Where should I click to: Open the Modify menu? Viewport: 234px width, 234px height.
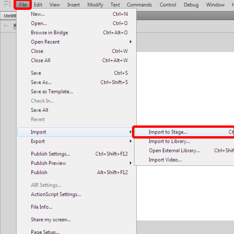[95, 5]
